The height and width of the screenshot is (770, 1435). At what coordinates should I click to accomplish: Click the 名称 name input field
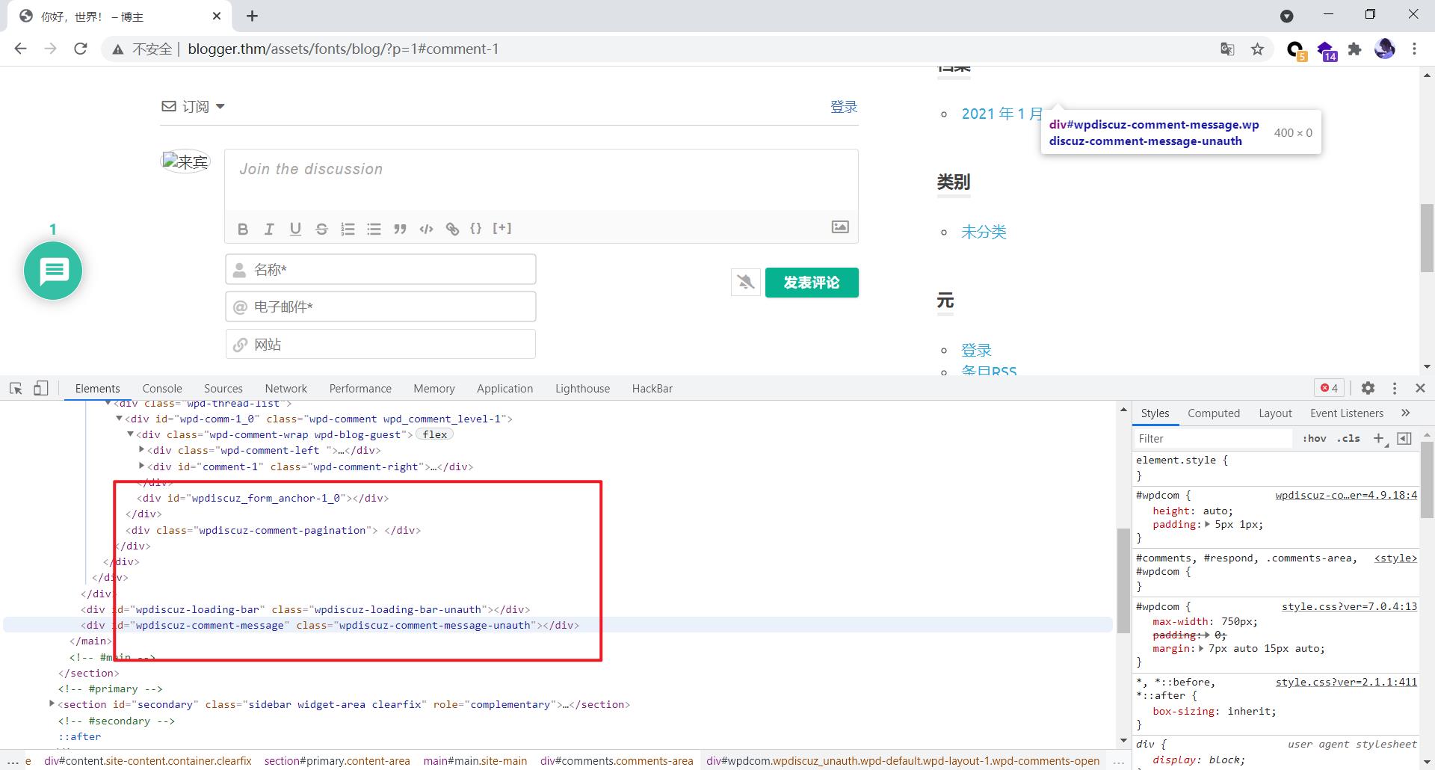tap(380, 269)
